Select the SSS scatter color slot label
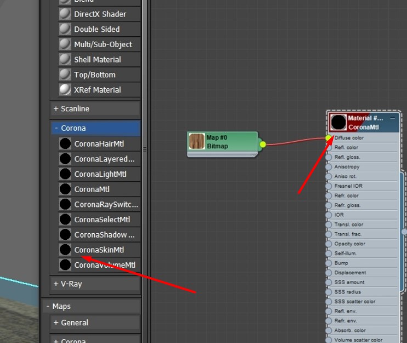The width and height of the screenshot is (407, 343). (x=354, y=301)
